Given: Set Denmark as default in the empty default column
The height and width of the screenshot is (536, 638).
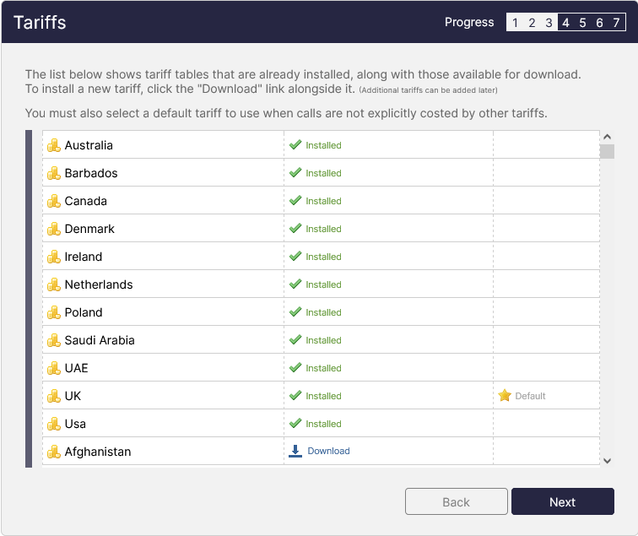Looking at the screenshot, I should (x=546, y=229).
